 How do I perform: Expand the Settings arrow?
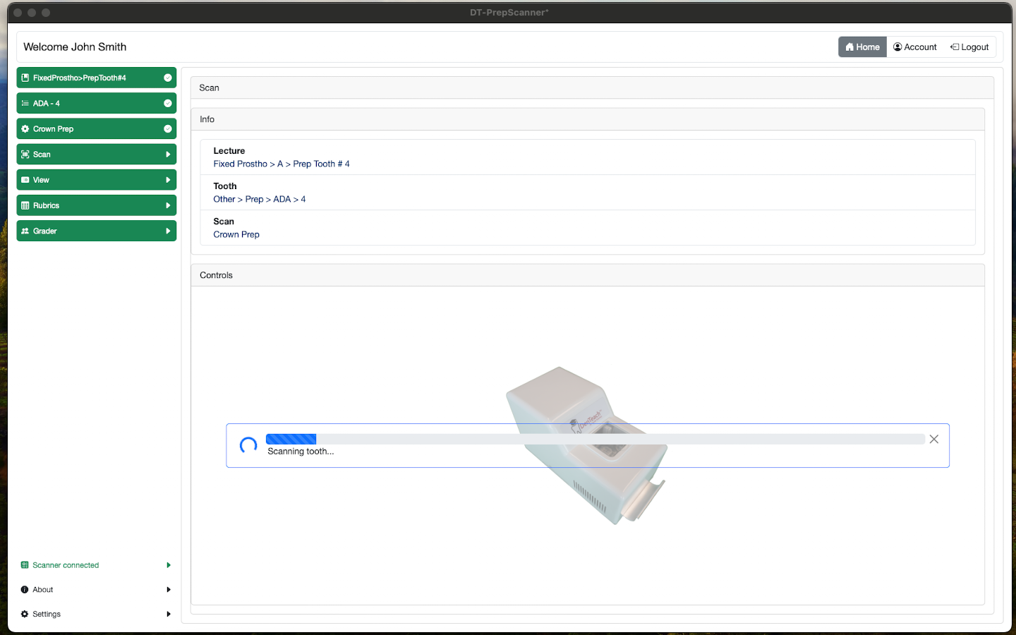[169, 614]
